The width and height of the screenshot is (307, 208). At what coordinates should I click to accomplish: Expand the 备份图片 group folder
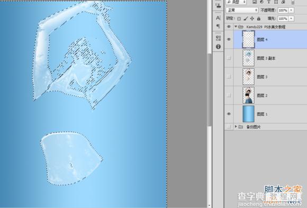tap(236, 127)
